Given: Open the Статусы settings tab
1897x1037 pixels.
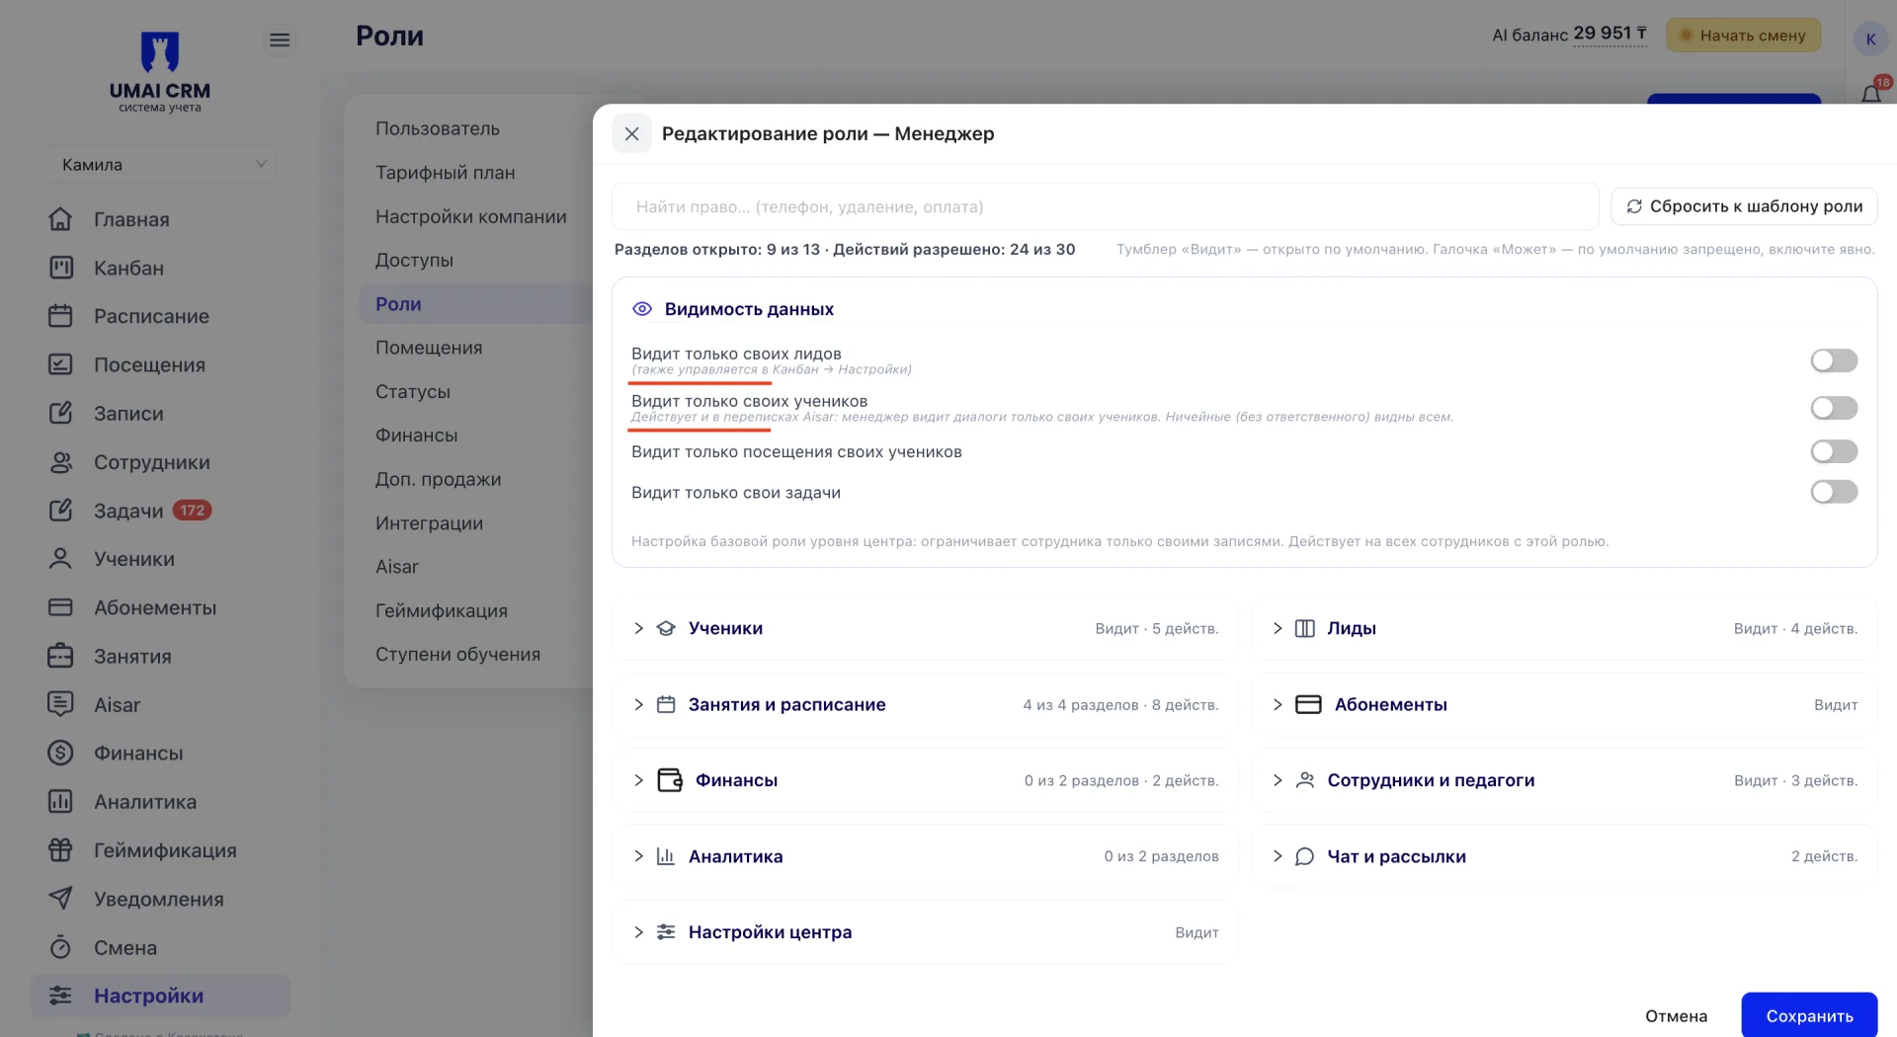Looking at the screenshot, I should 413,392.
